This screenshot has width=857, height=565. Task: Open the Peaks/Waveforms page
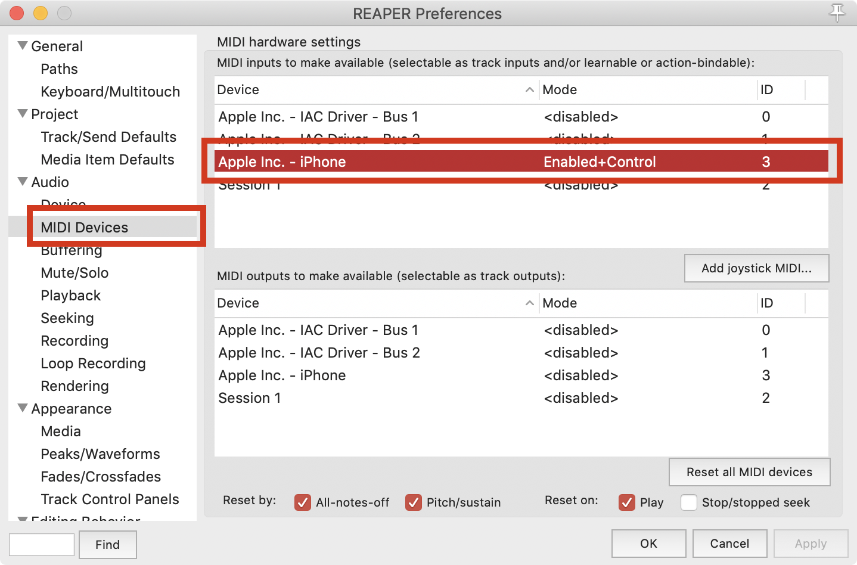pos(100,454)
